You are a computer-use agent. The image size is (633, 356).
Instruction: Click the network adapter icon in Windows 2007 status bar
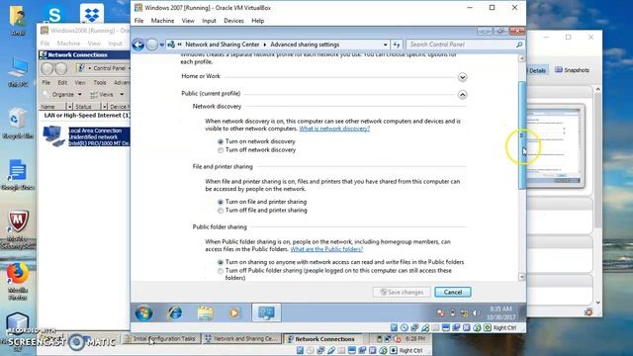414,327
